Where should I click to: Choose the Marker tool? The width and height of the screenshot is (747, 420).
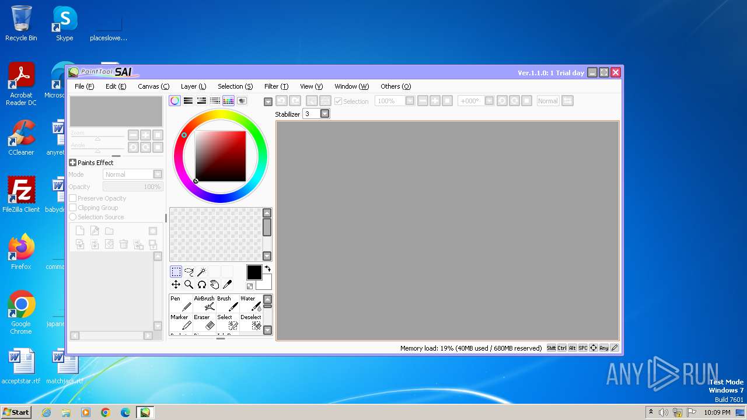tap(181, 322)
